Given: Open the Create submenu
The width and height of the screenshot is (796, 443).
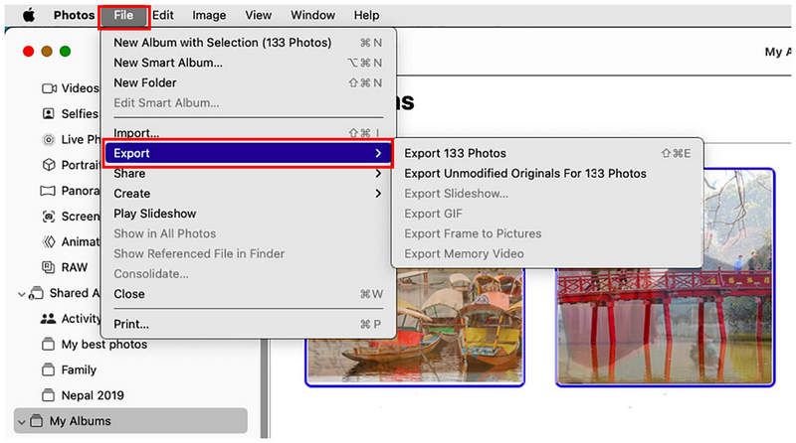Looking at the screenshot, I should 248,194.
